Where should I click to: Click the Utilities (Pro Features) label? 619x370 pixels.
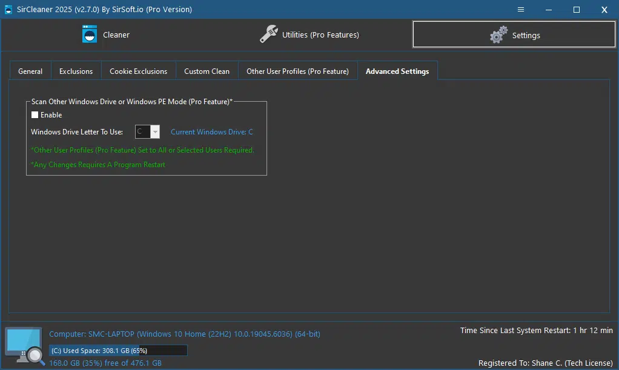(x=320, y=35)
